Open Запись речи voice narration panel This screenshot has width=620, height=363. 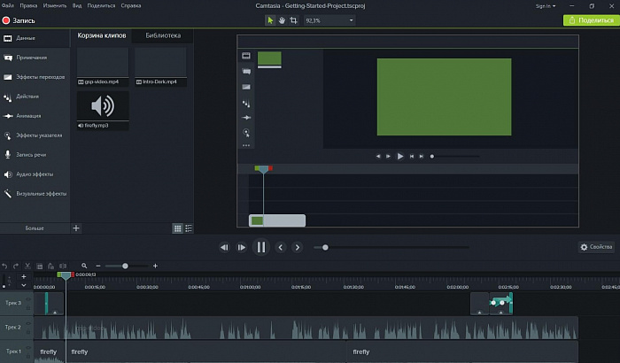click(30, 154)
